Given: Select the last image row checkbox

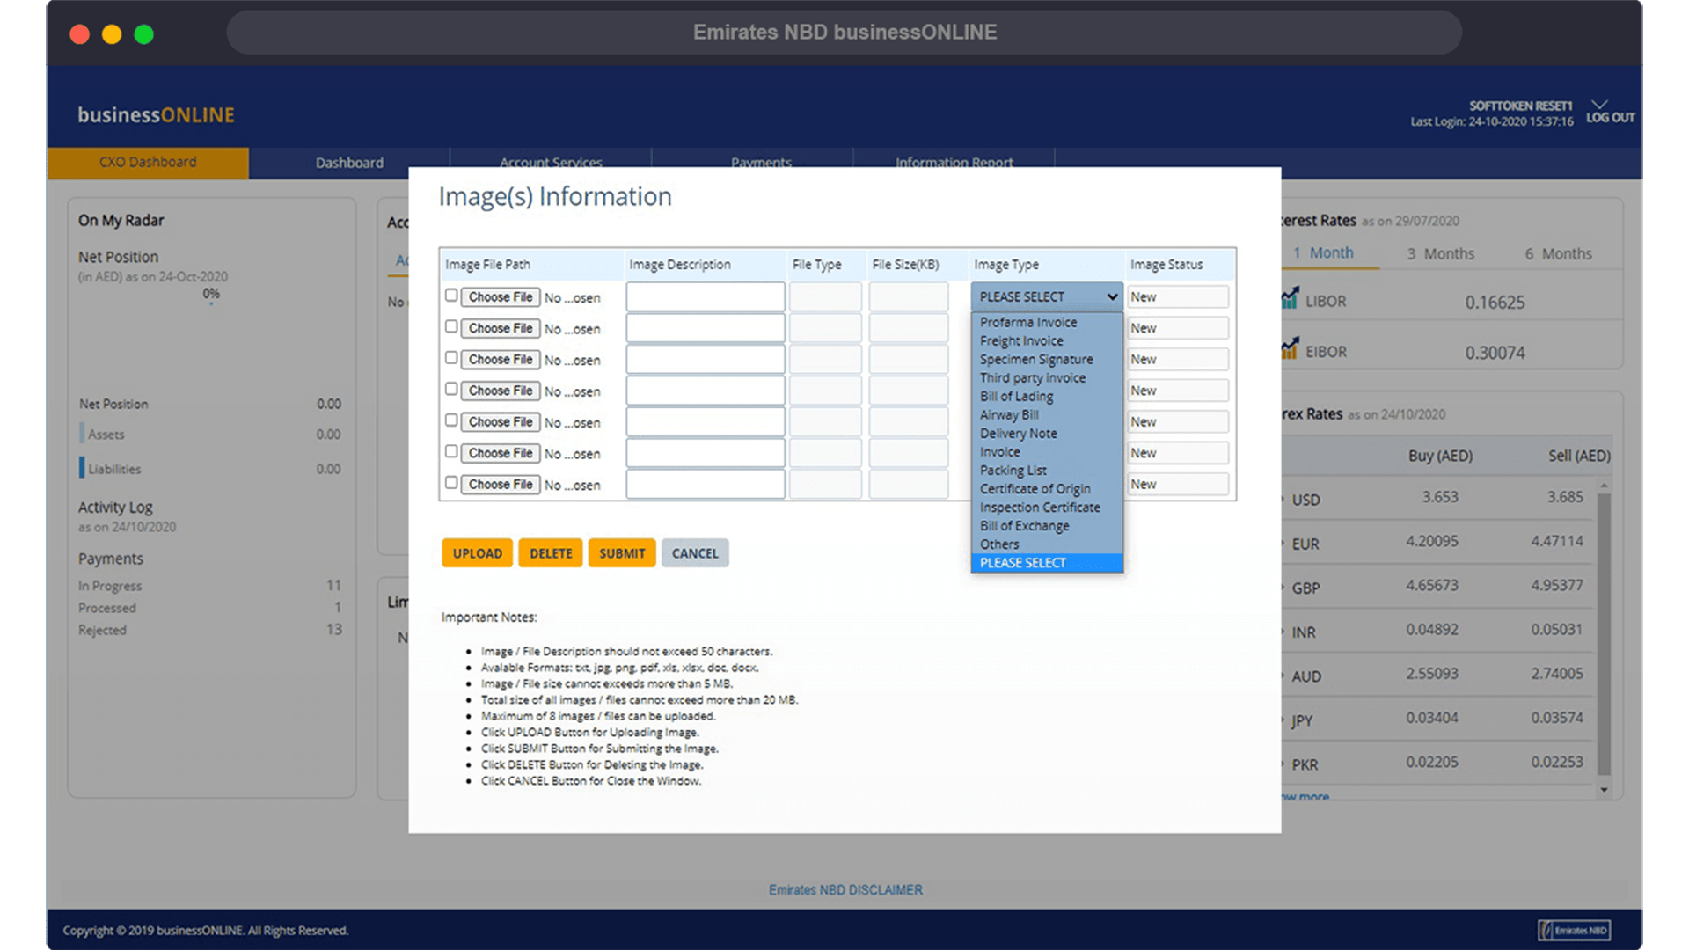Looking at the screenshot, I should [451, 483].
